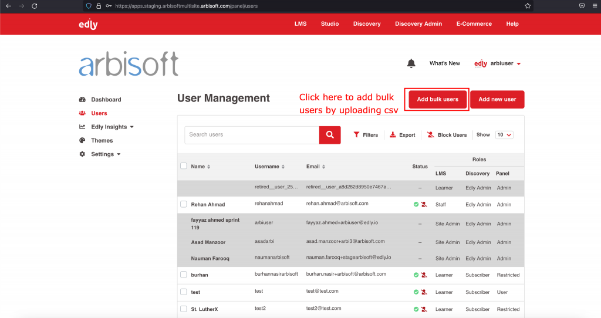
Task: Click green active status icon for Rehan Ahmad
Action: (x=416, y=205)
